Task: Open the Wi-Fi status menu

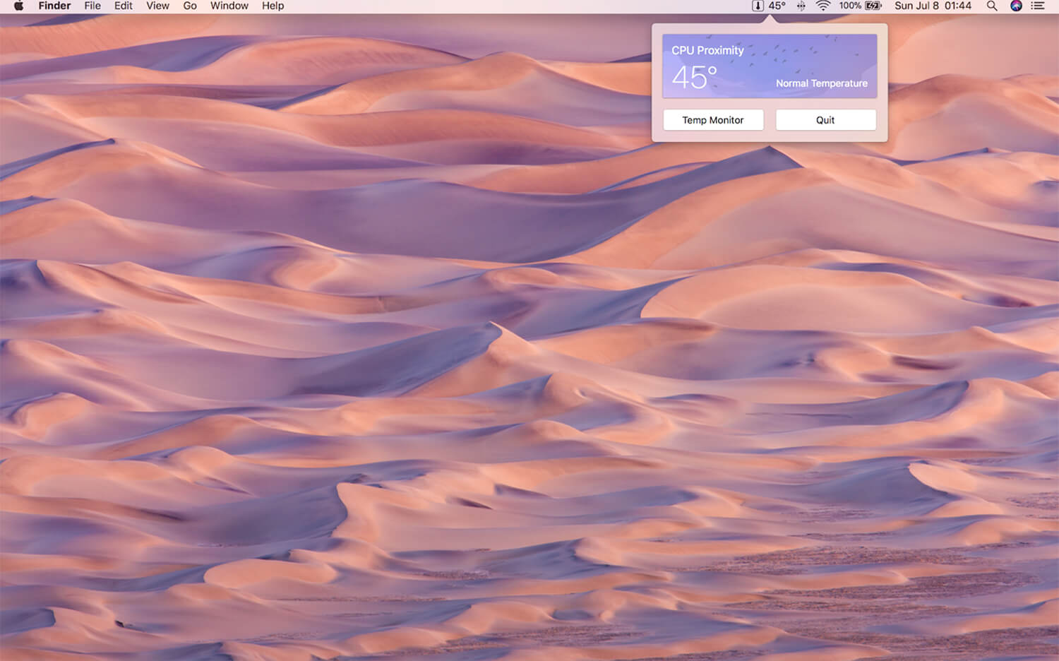Action: click(x=823, y=6)
